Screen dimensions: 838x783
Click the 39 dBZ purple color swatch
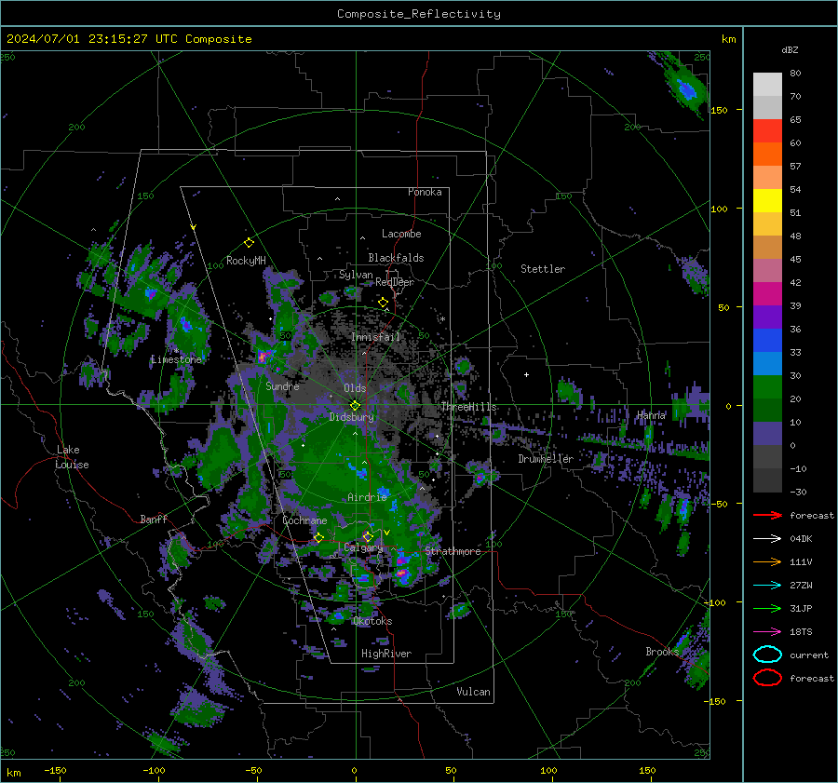click(767, 317)
